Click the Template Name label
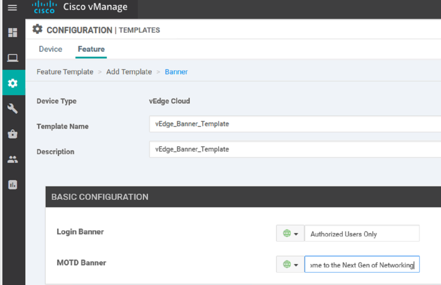The width and height of the screenshot is (441, 285). 63,126
